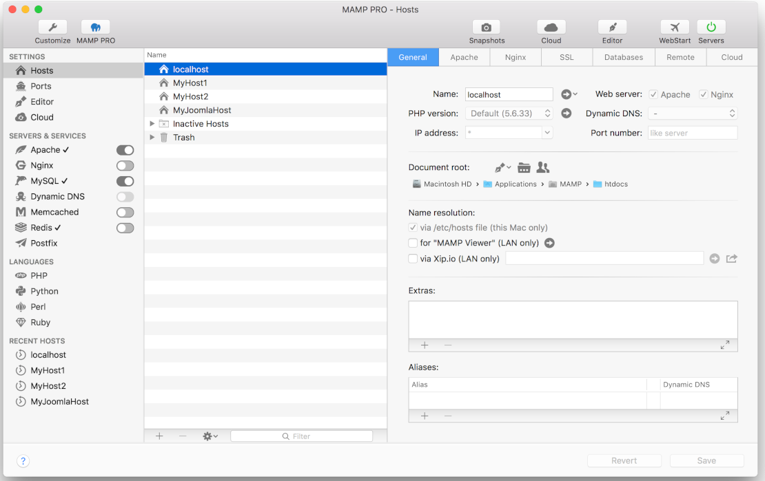The image size is (765, 481).
Task: Enable the MAMP Viewer LAN checkbox
Action: click(413, 243)
